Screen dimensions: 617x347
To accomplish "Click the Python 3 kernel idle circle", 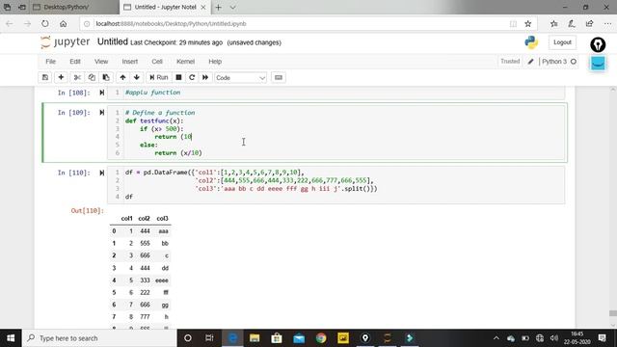I will point(574,62).
